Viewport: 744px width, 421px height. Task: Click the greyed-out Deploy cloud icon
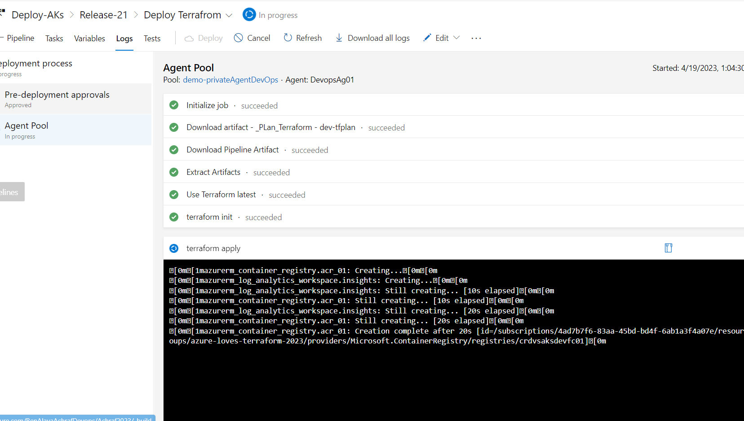(x=189, y=38)
